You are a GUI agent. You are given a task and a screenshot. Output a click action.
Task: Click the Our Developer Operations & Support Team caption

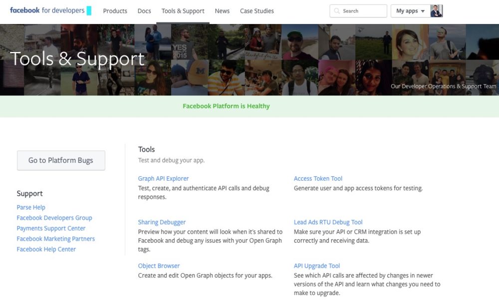coord(443,86)
